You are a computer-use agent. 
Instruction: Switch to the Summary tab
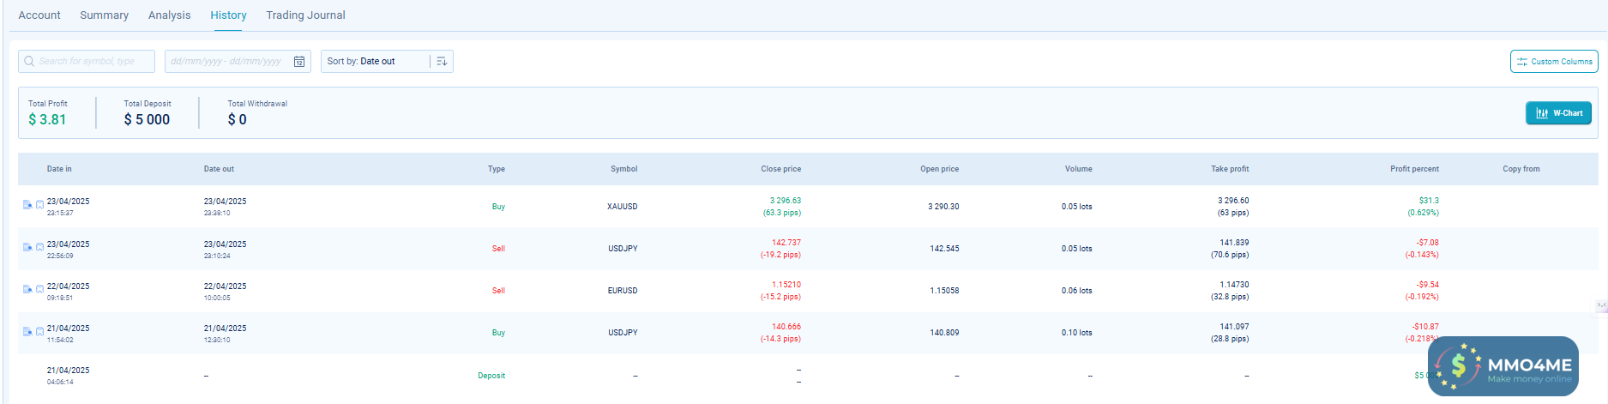pyautogui.click(x=104, y=15)
